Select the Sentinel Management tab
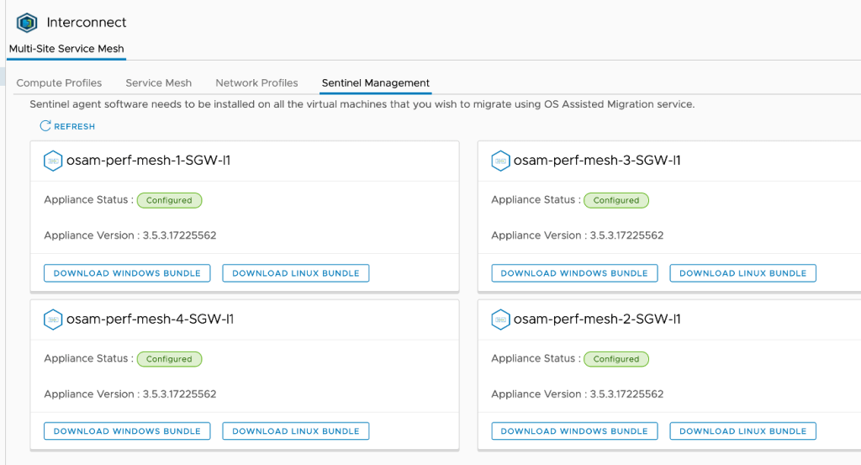The height and width of the screenshot is (465, 861). 375,83
